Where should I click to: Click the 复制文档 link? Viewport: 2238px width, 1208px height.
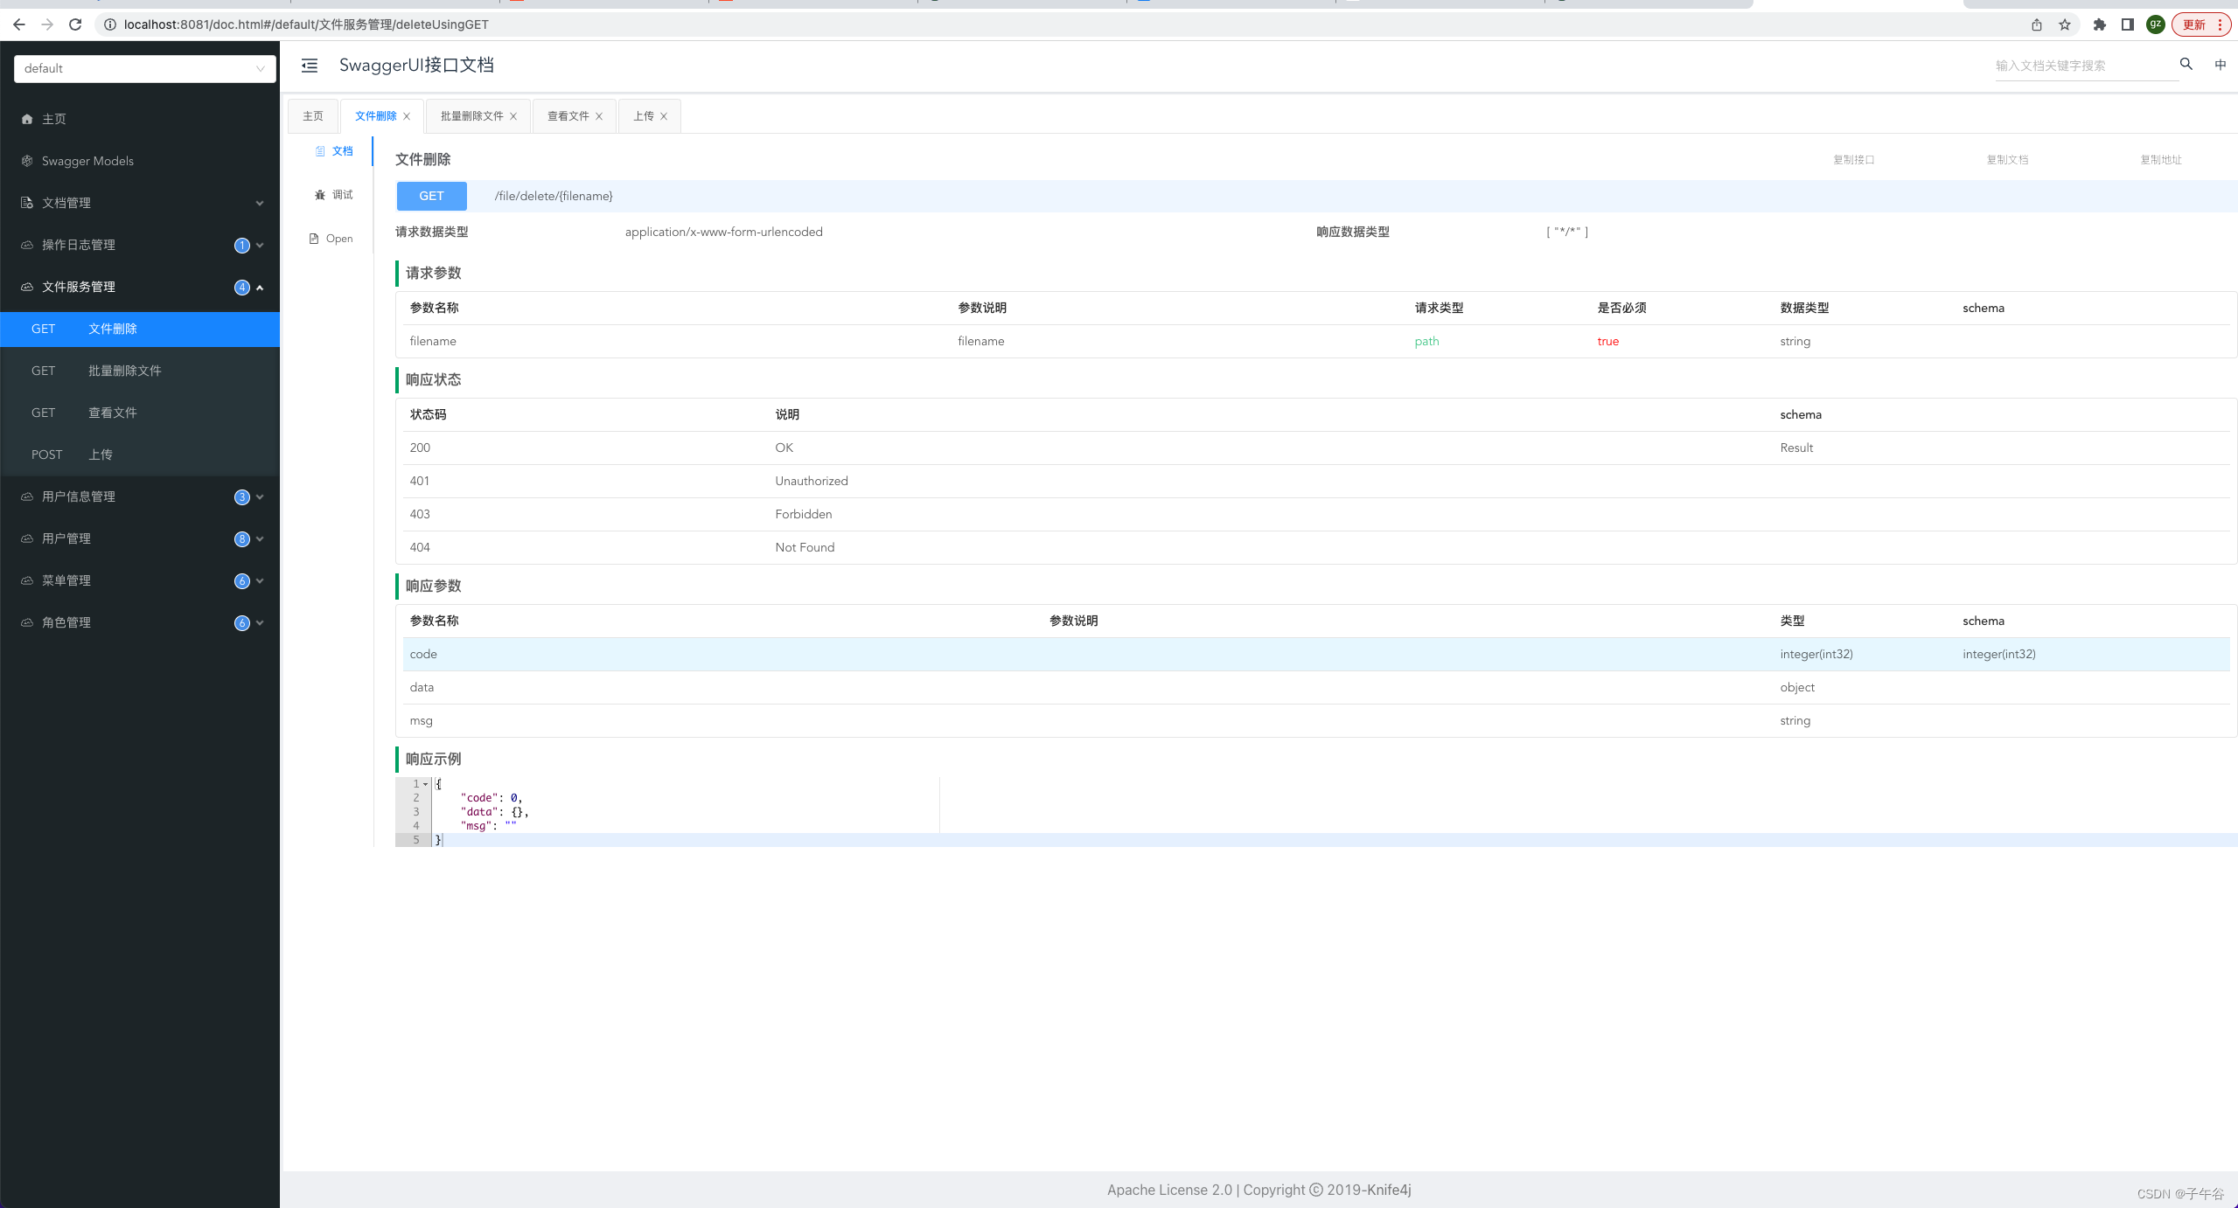point(2007,159)
